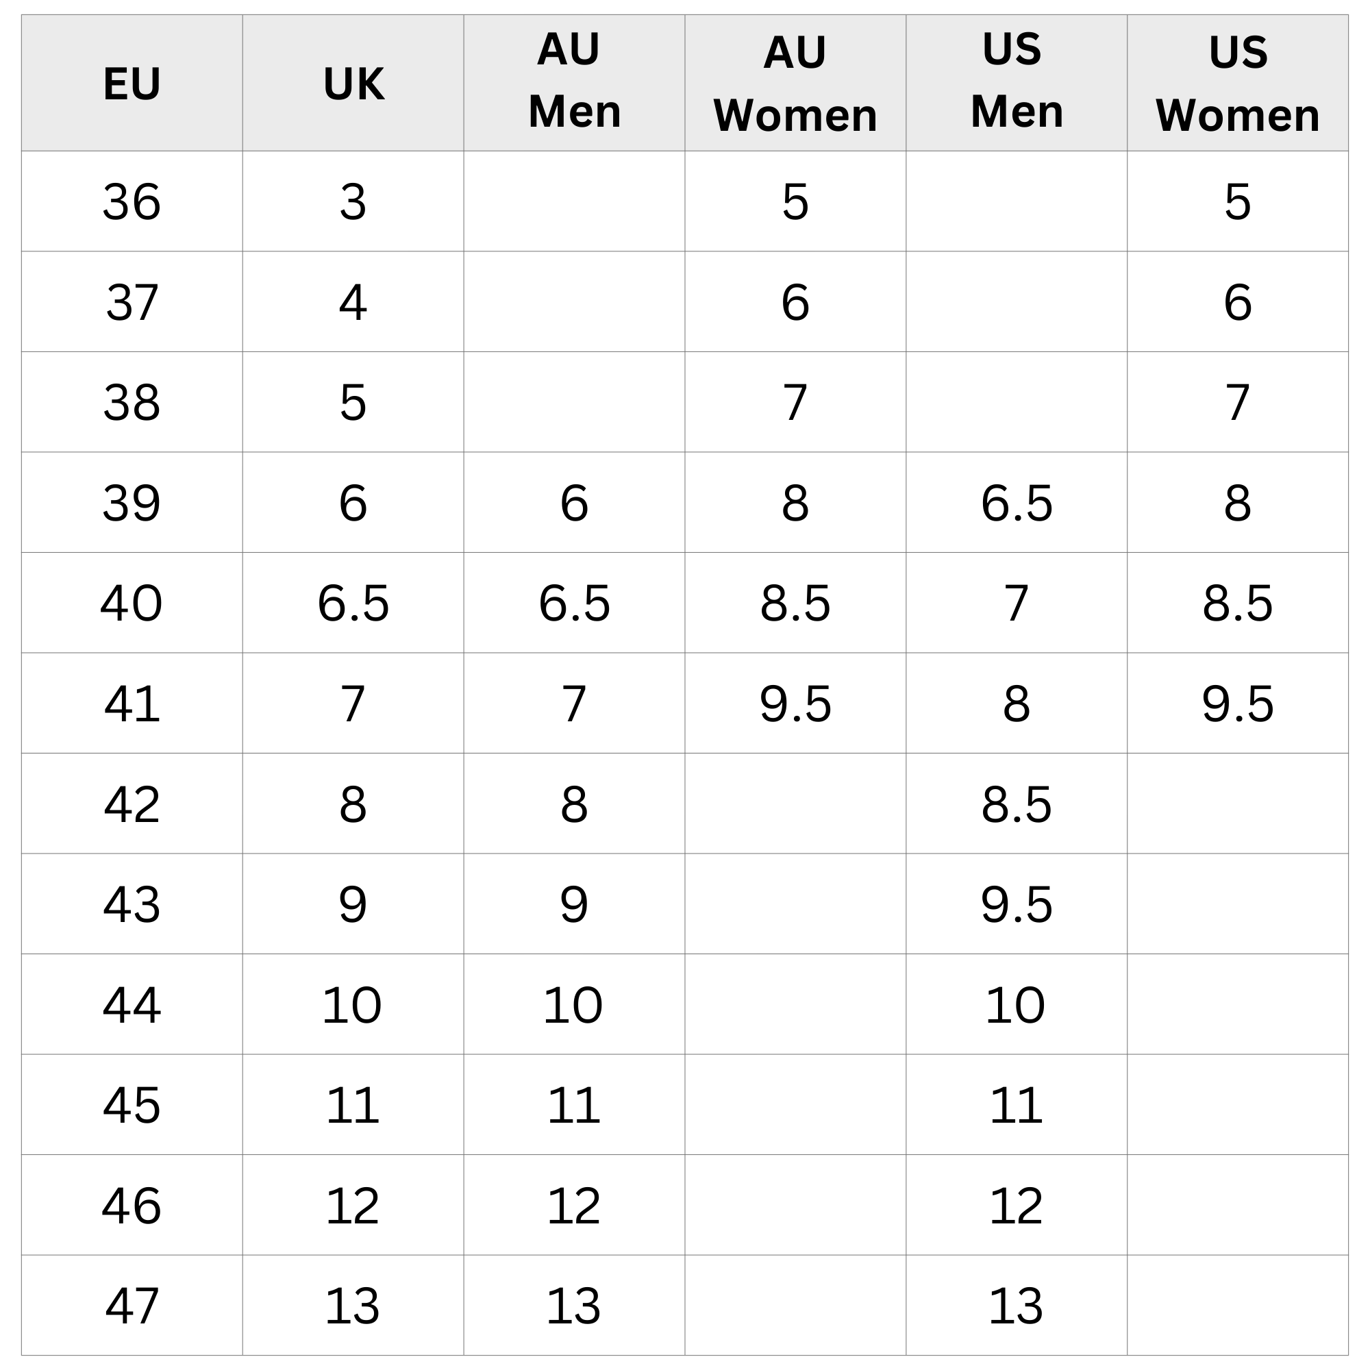Select the EU size 36 cell
1370x1370 pixels.
132,201
